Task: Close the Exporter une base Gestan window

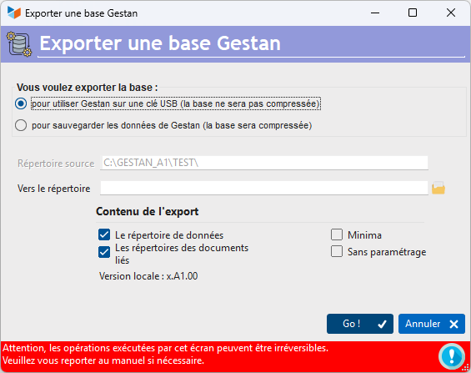Action: [x=451, y=13]
